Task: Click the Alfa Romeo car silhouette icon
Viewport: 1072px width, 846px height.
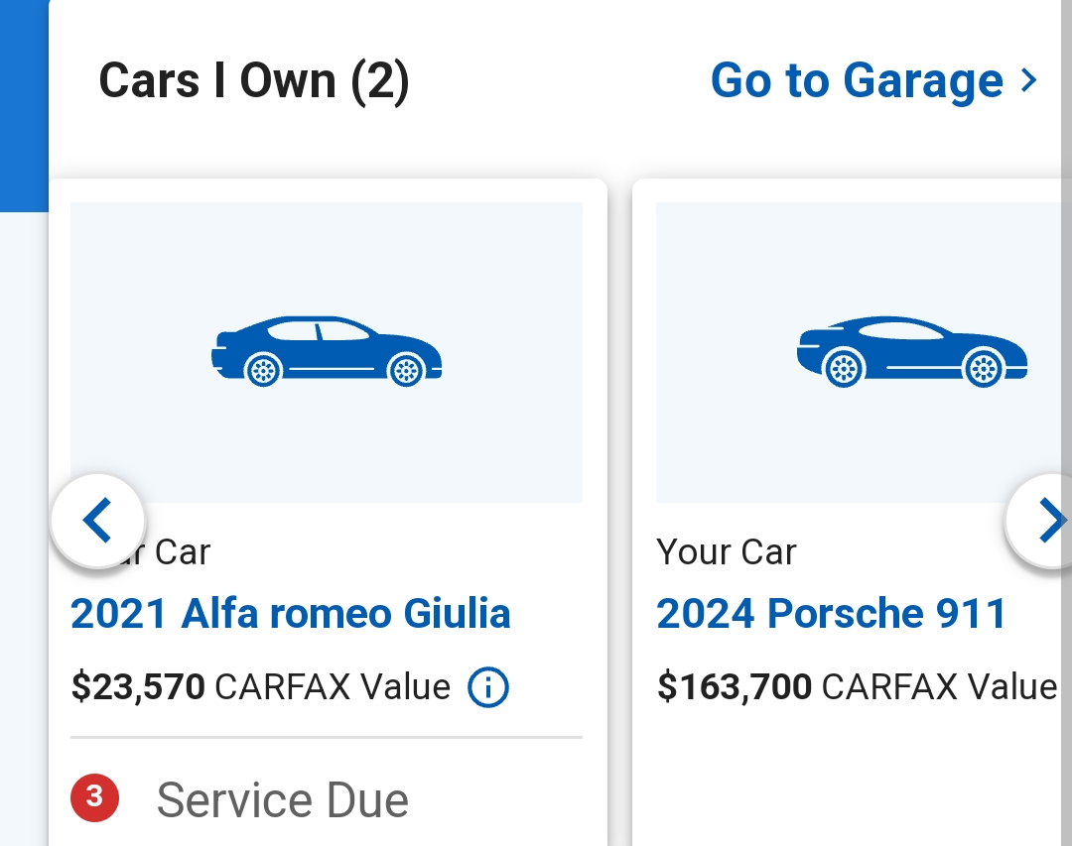Action: (327, 352)
